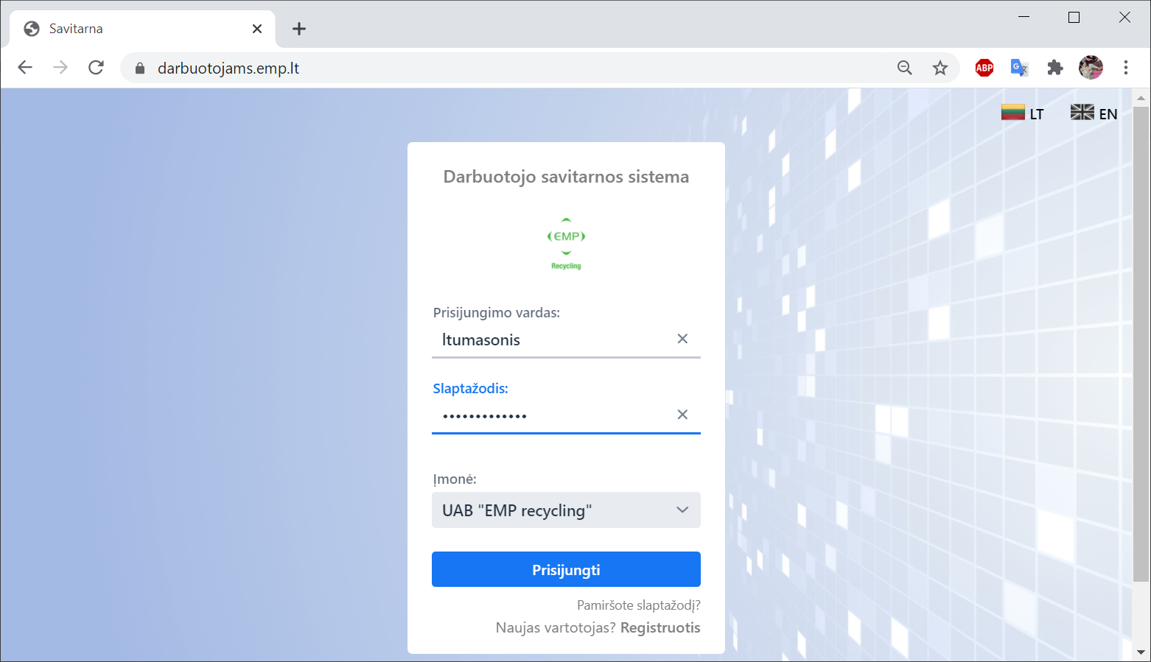1151x662 pixels.
Task: Open Chrome's three-dot menu
Action: coord(1126,68)
